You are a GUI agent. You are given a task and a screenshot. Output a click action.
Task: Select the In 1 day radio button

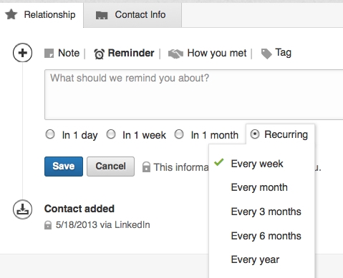[50, 134]
